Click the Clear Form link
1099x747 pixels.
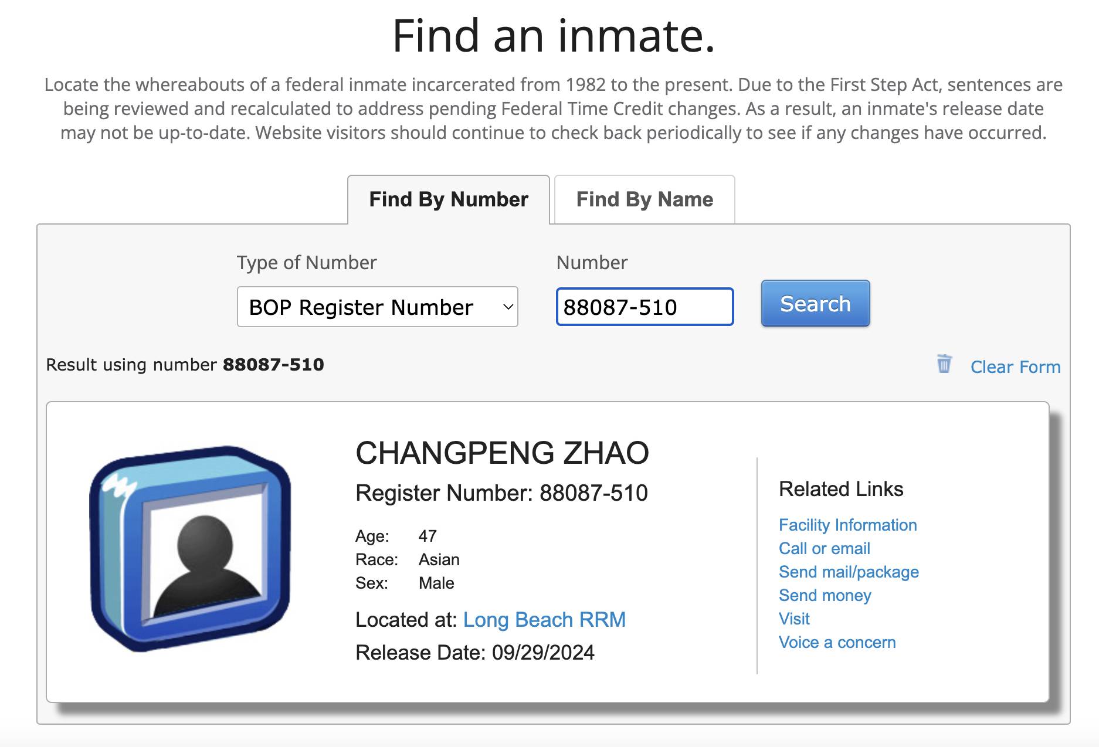[1015, 367]
